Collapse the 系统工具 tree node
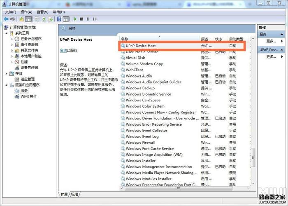288x206 pixels. 6,33
